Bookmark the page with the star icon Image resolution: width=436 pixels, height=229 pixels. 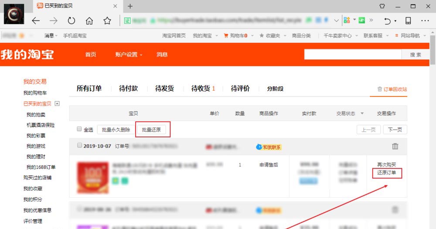pos(107,21)
